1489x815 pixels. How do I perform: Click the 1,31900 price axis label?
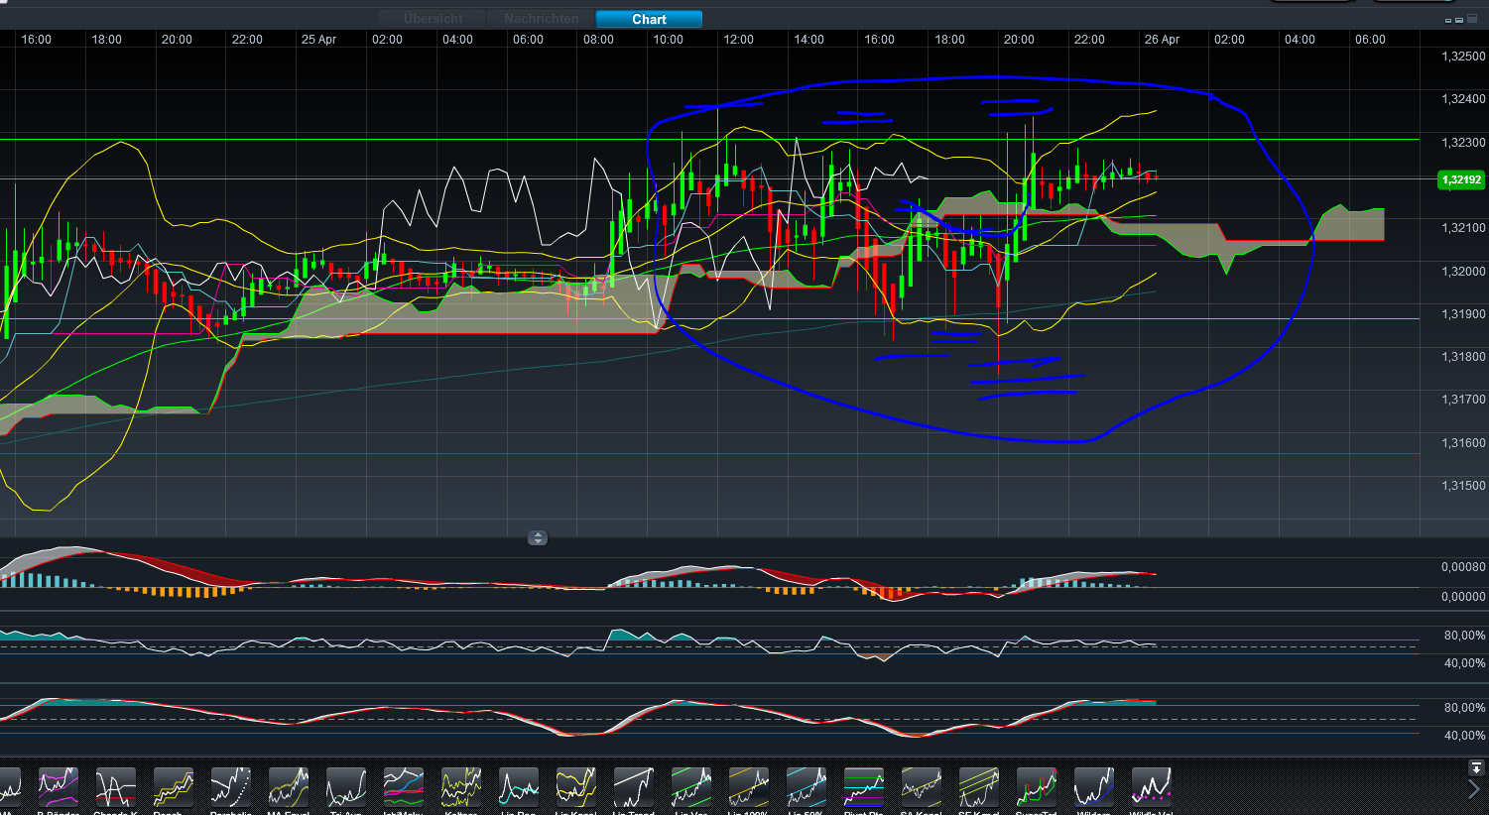(x=1463, y=314)
